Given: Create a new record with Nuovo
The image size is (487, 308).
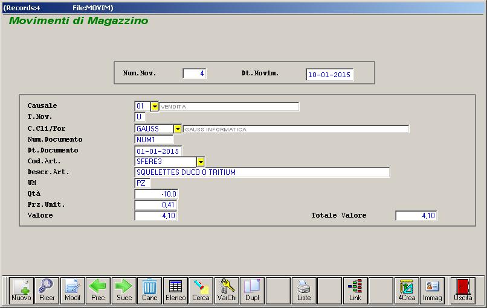Looking at the screenshot, I should click(21, 291).
